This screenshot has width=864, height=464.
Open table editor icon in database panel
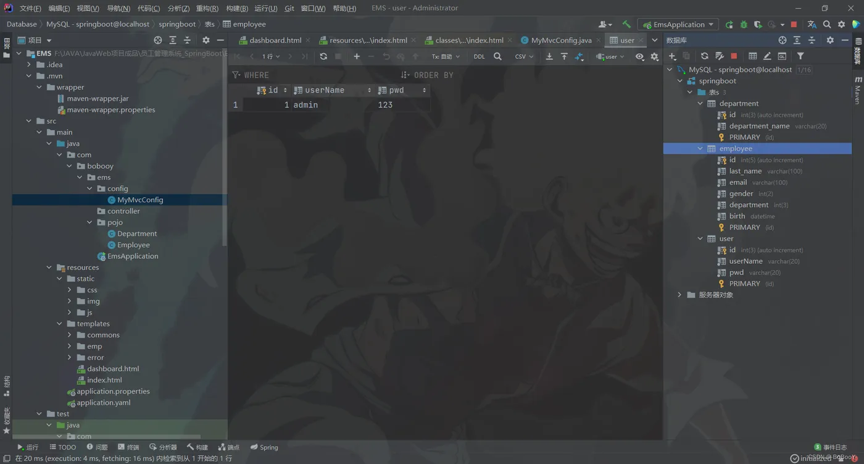click(x=752, y=56)
